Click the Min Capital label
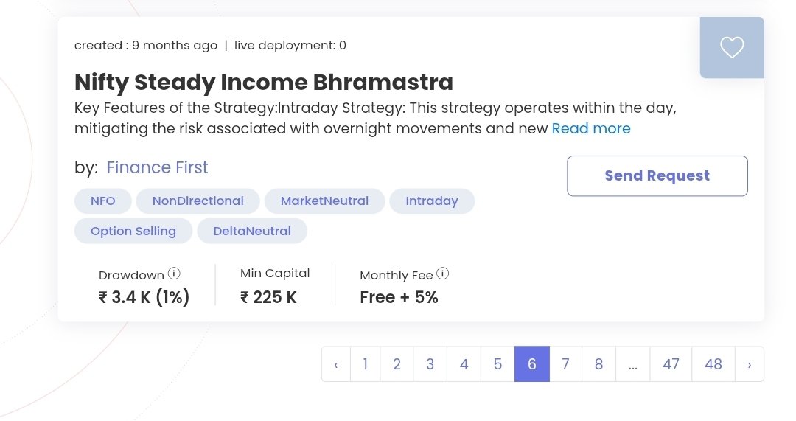Image resolution: width=796 pixels, height=421 pixels. click(275, 274)
